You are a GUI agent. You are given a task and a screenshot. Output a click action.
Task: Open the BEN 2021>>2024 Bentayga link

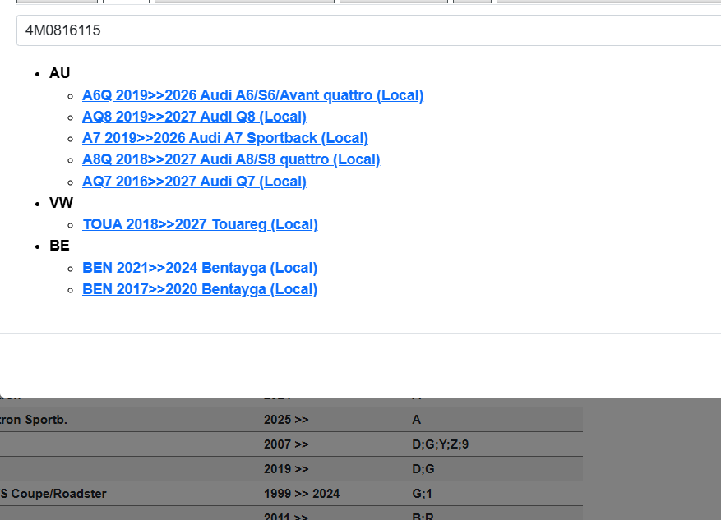coord(200,267)
